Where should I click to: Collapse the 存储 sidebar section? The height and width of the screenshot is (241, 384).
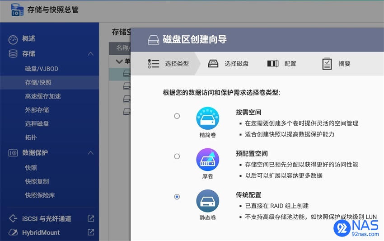click(91, 54)
